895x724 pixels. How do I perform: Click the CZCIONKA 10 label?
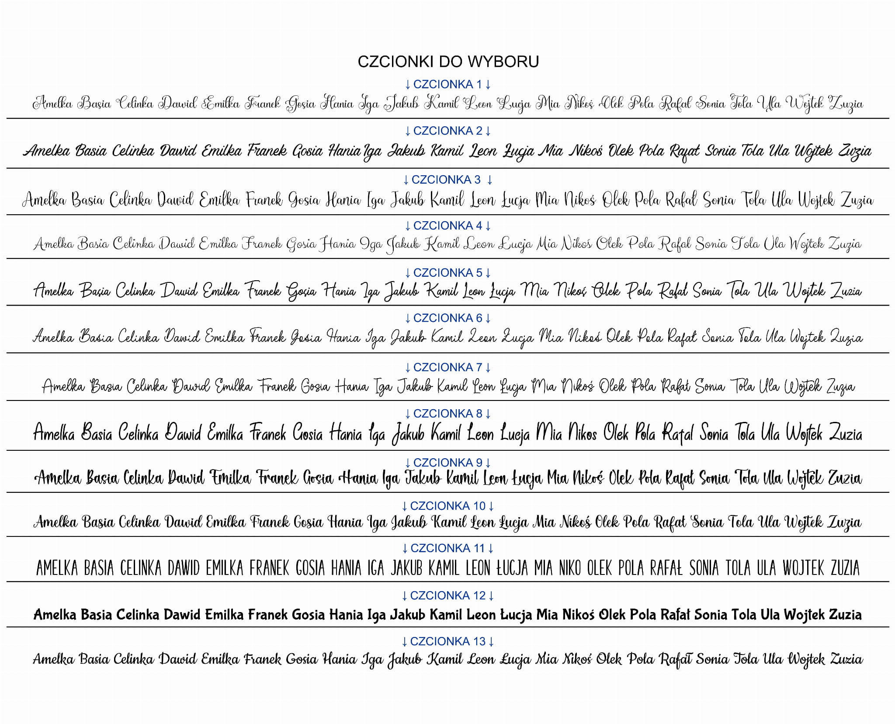[x=447, y=506]
